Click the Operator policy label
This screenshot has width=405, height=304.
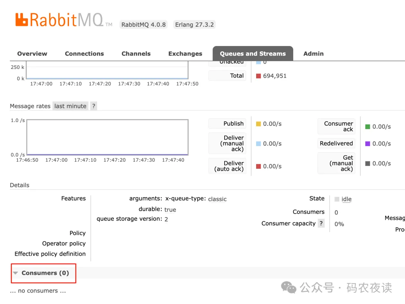64,243
